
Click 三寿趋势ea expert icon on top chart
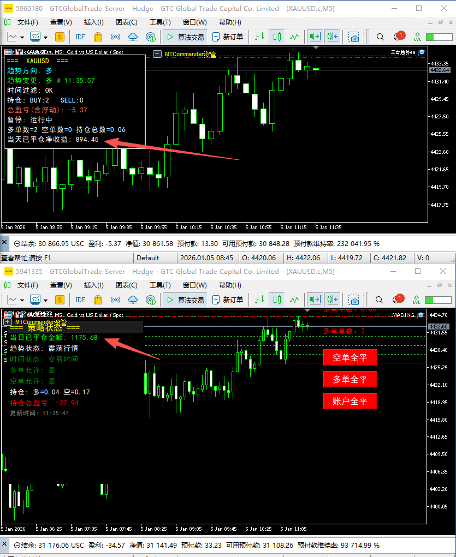click(x=422, y=52)
